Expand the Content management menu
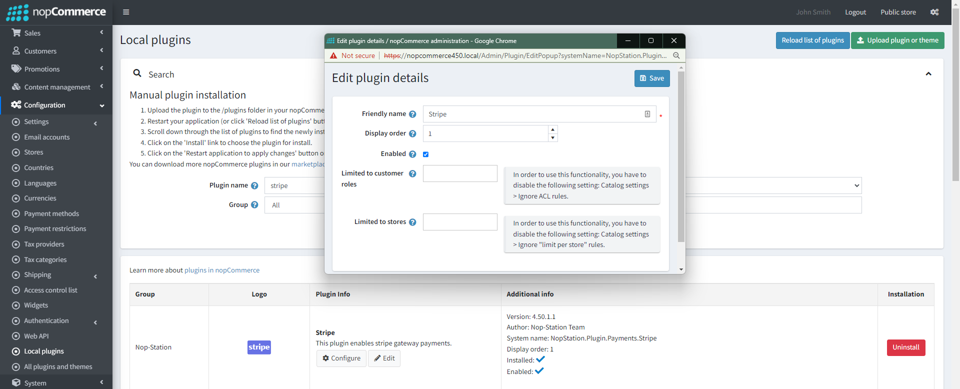The width and height of the screenshot is (960, 389). click(x=101, y=86)
